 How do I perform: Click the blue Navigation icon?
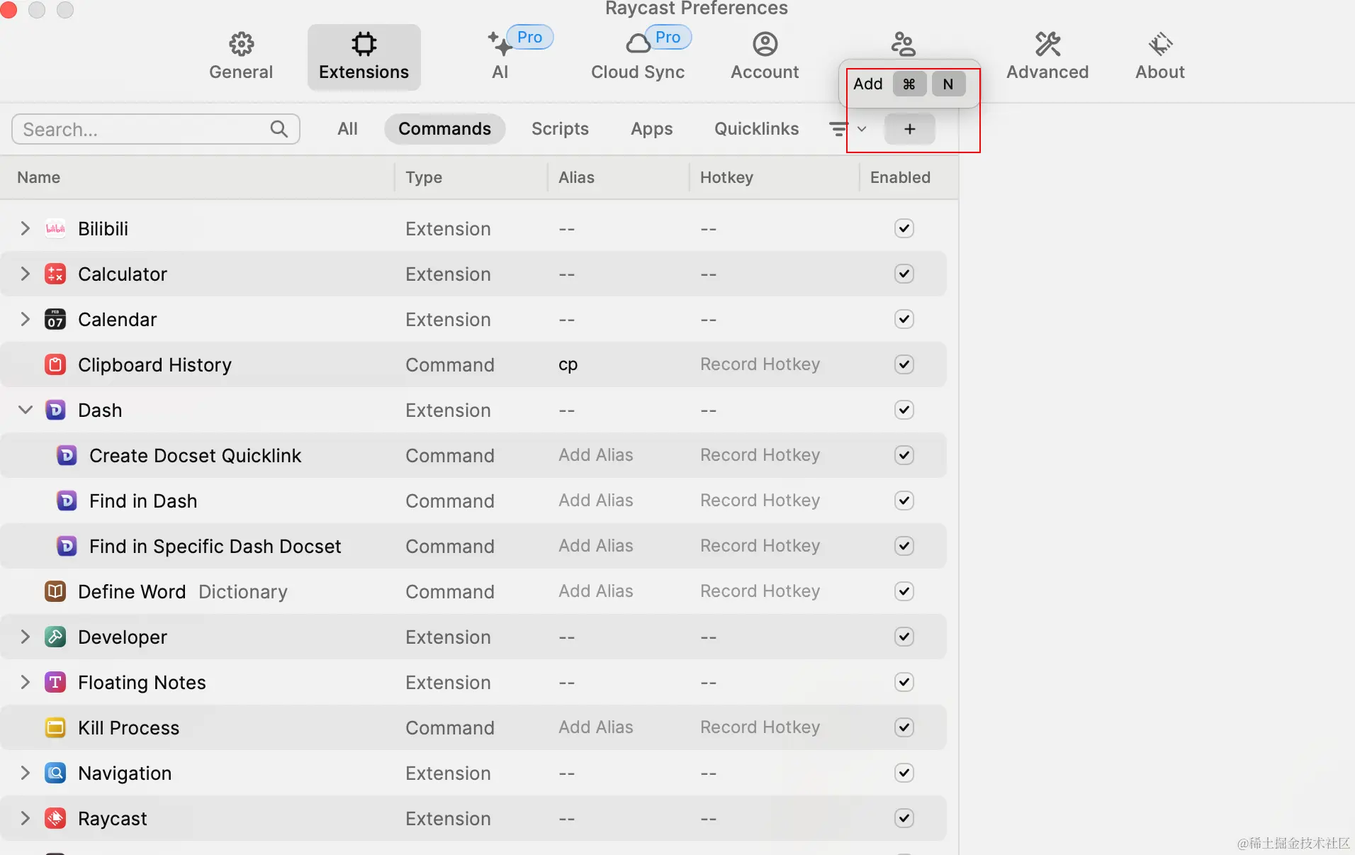[x=55, y=773]
